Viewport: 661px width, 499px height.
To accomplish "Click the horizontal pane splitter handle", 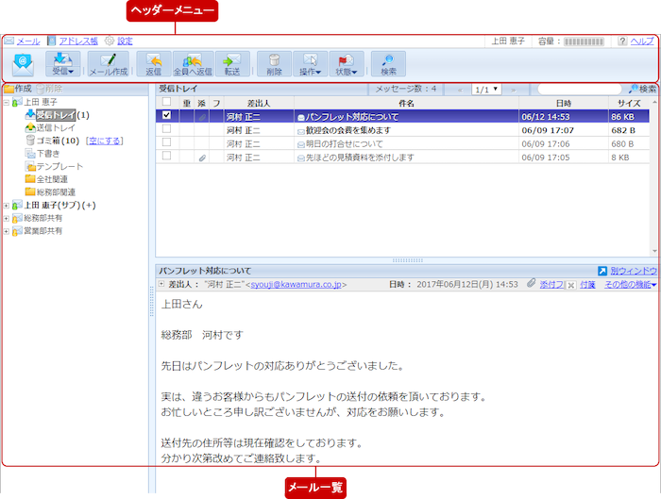I will pos(407,259).
